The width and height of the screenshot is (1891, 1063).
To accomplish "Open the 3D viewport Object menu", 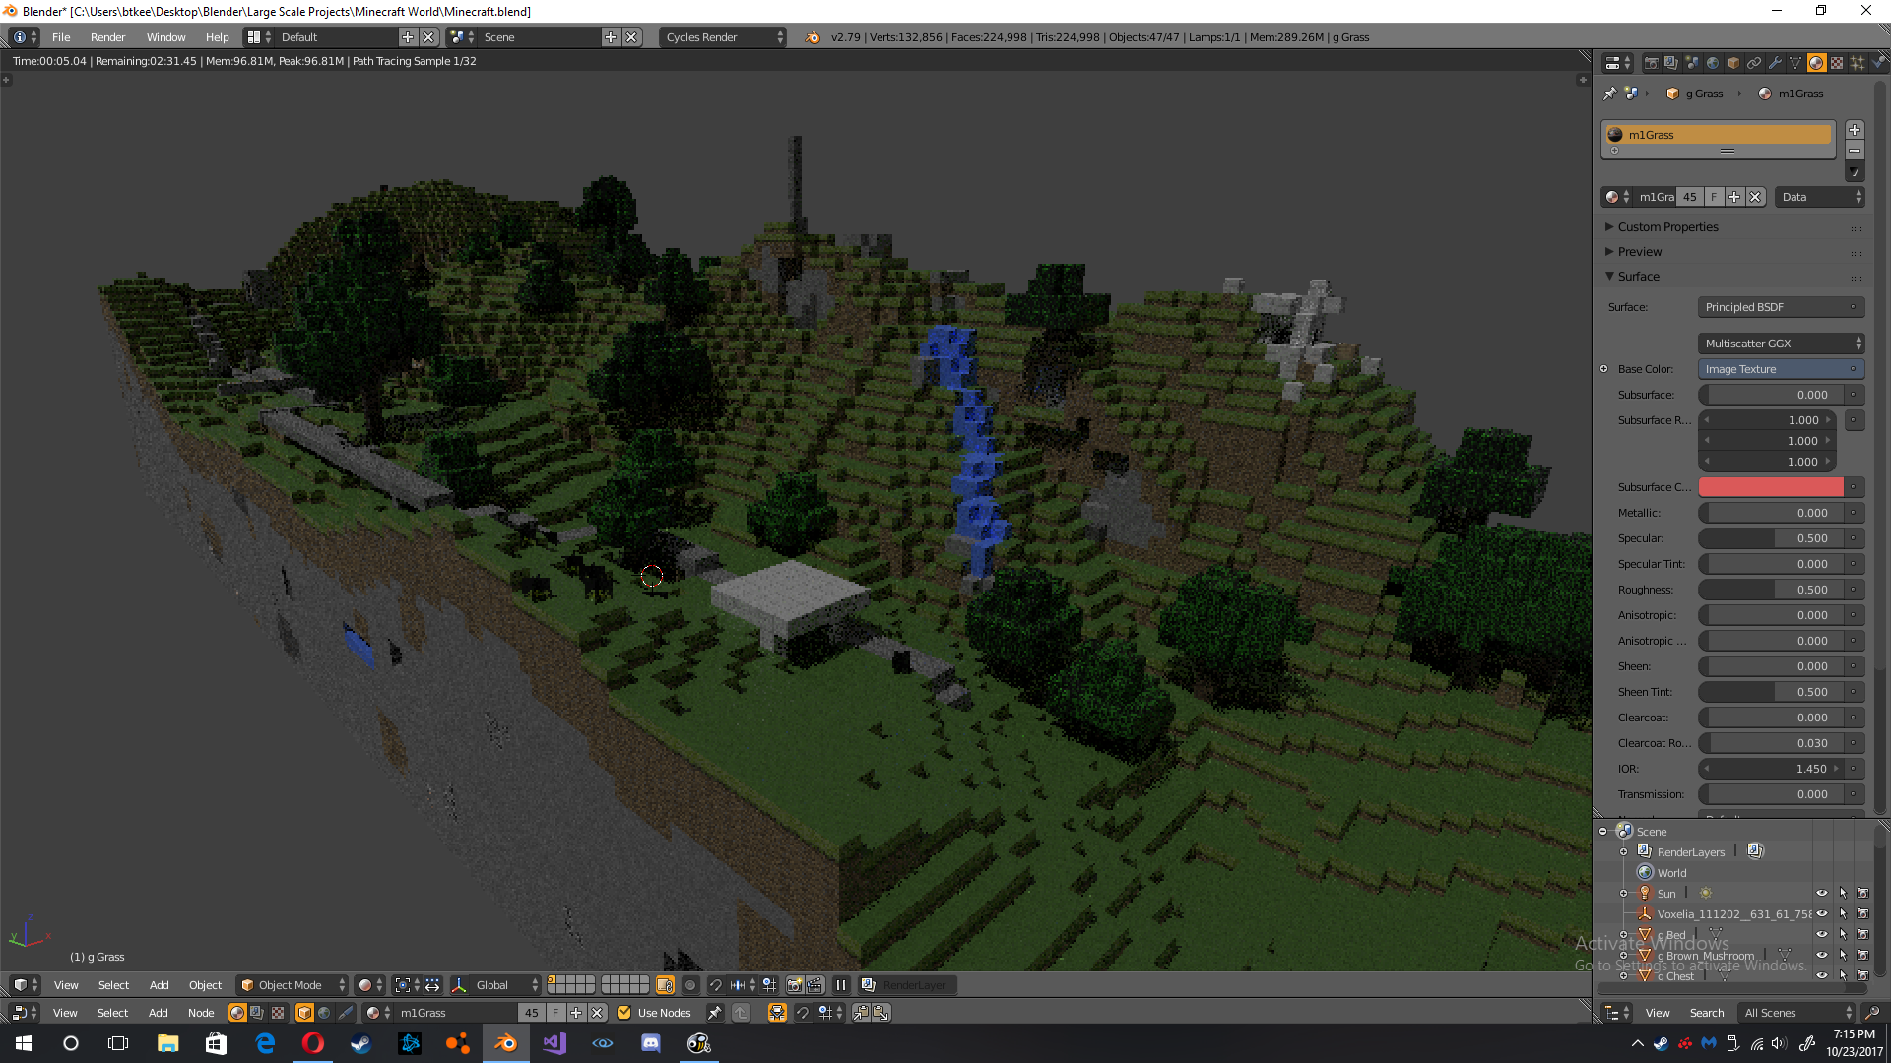I will coord(206,985).
